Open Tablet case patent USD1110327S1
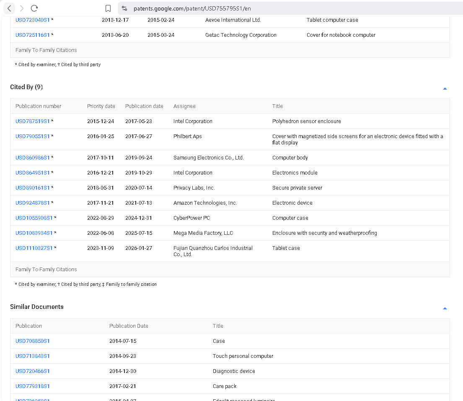This screenshot has height=401, width=463. pyautogui.click(x=34, y=248)
